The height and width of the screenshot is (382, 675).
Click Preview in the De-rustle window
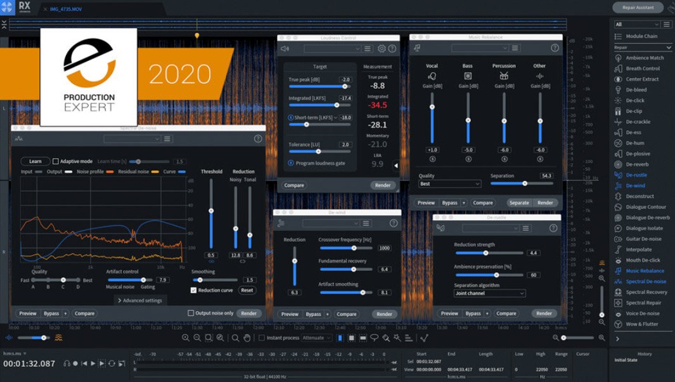pos(449,313)
